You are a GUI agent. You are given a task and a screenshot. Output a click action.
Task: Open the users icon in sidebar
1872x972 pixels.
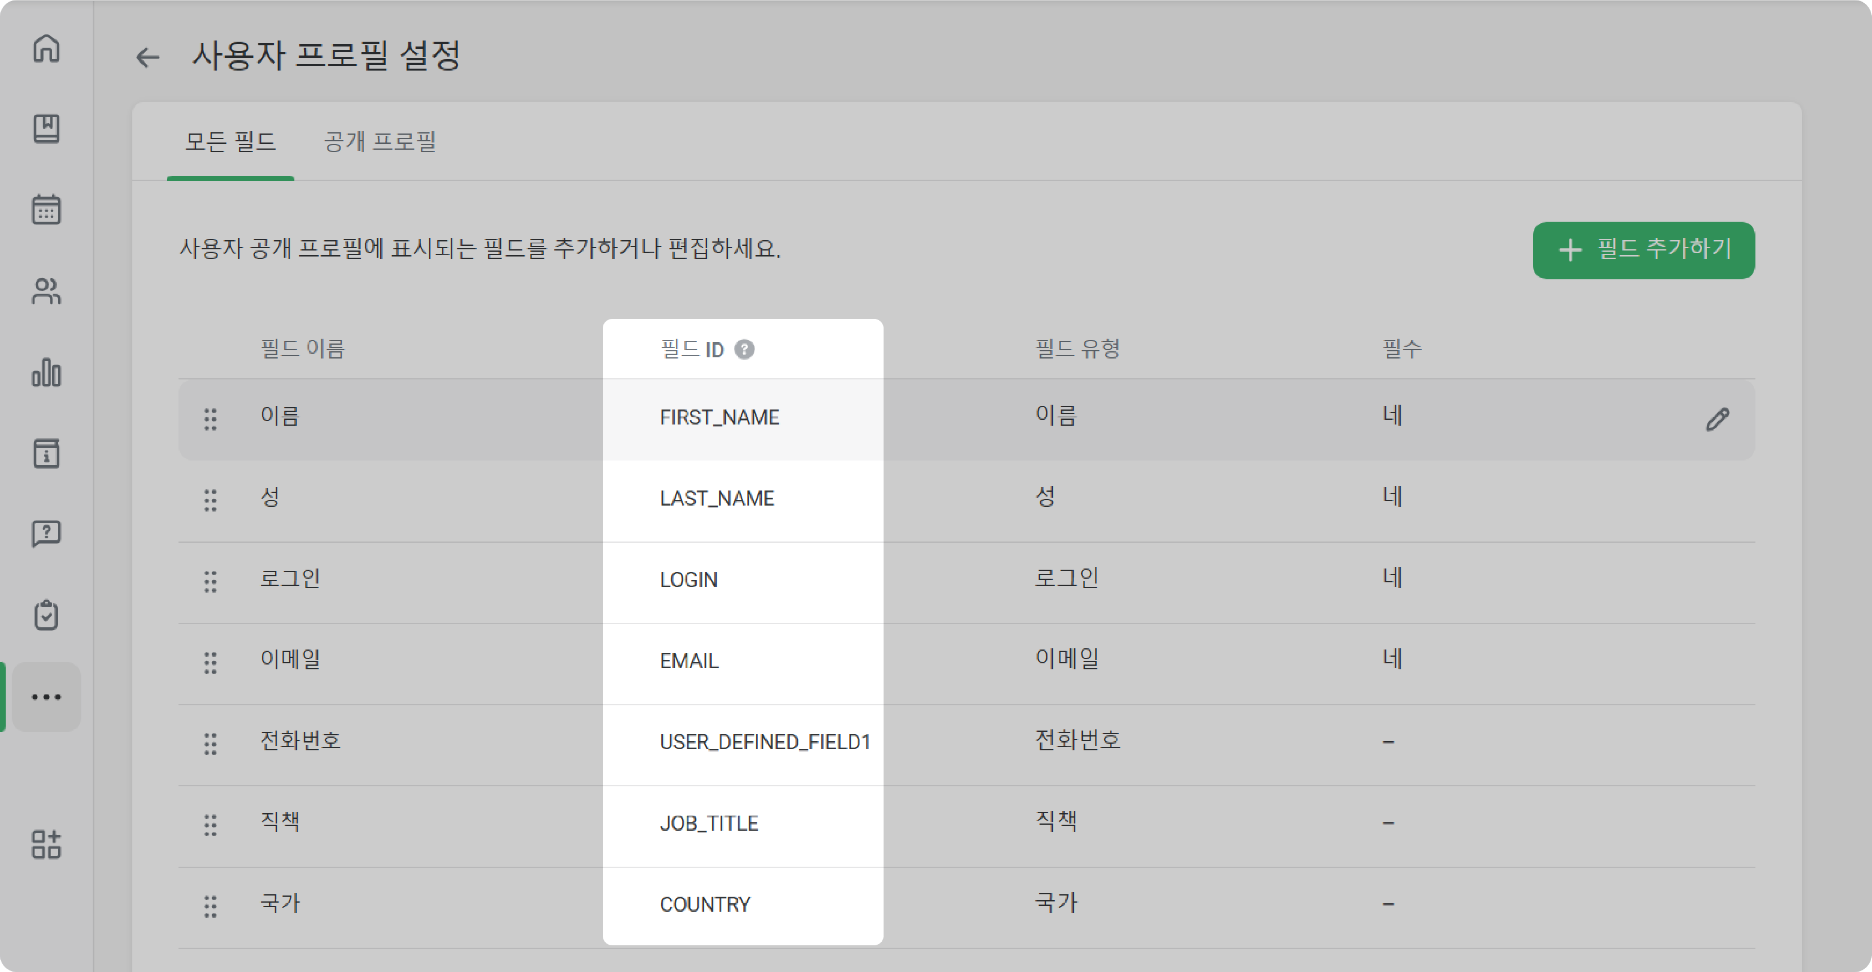pyautogui.click(x=47, y=291)
